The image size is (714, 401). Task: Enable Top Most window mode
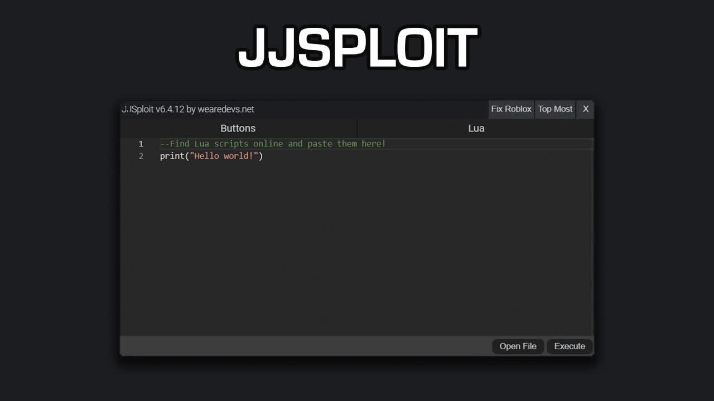click(x=555, y=109)
